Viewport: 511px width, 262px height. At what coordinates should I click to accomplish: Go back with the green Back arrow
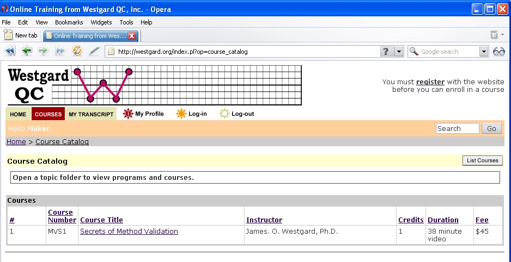(x=26, y=51)
